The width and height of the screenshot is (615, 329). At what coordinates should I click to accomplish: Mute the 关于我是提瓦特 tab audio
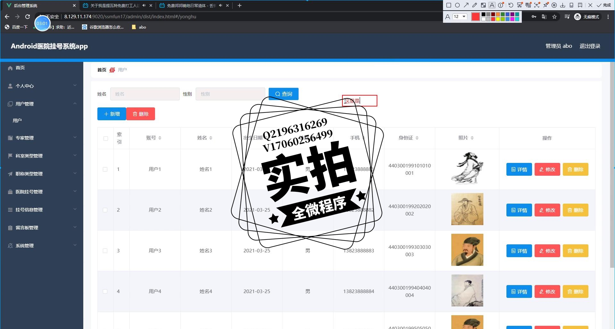tap(144, 5)
